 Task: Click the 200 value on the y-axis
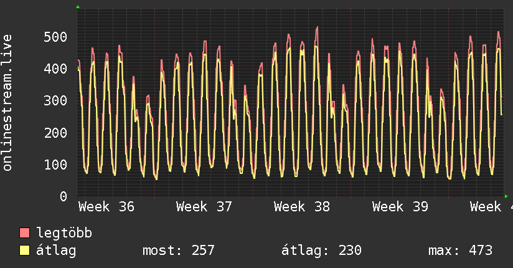coord(55,133)
